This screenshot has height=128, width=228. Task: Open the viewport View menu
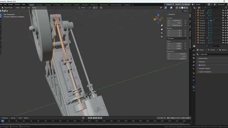18,8
